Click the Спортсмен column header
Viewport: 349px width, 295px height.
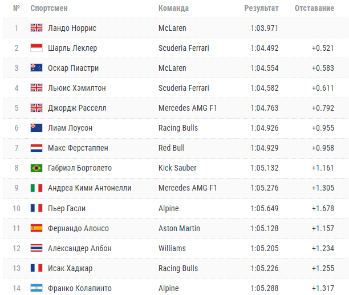point(49,8)
